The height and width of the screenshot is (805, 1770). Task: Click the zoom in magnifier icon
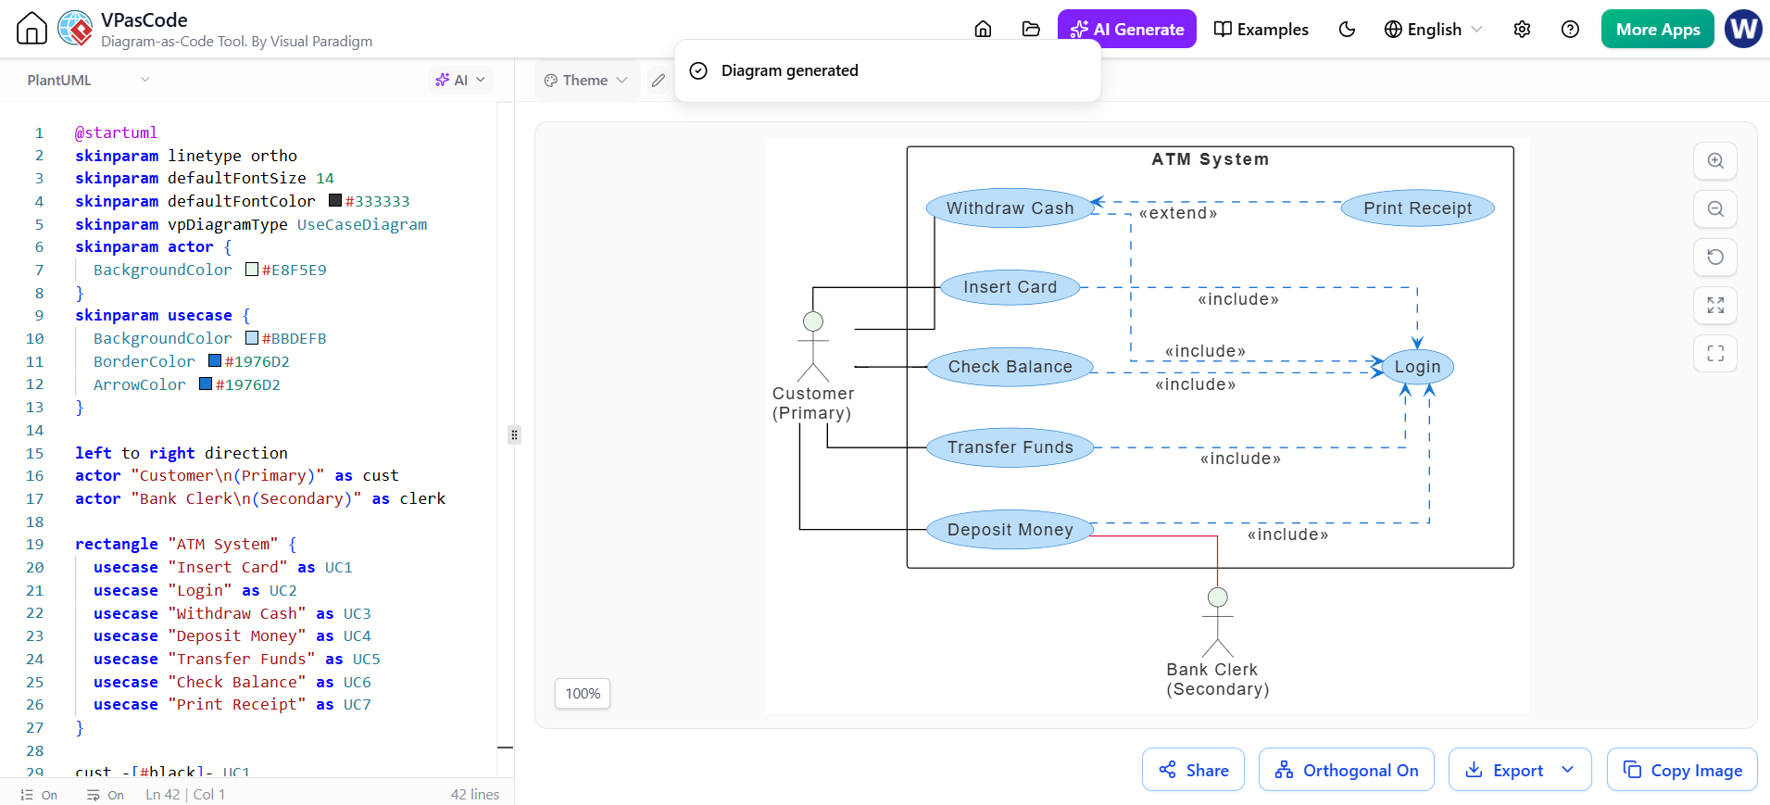pyautogui.click(x=1715, y=160)
